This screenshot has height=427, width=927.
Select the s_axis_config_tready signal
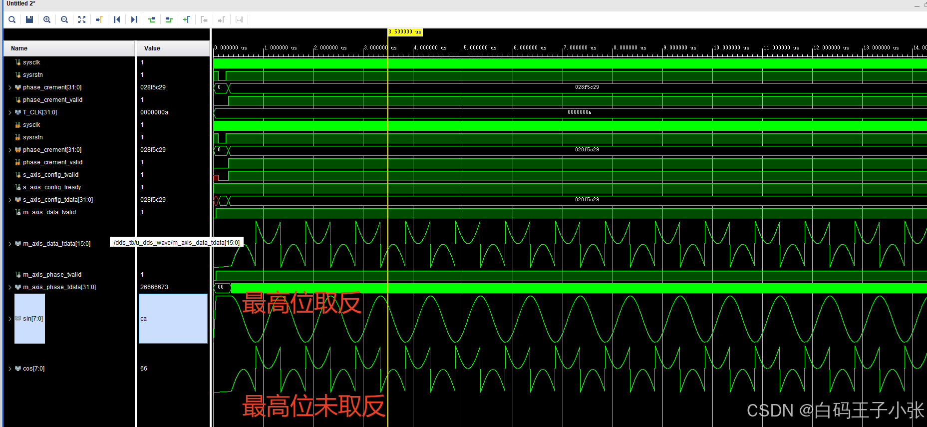[x=52, y=187]
